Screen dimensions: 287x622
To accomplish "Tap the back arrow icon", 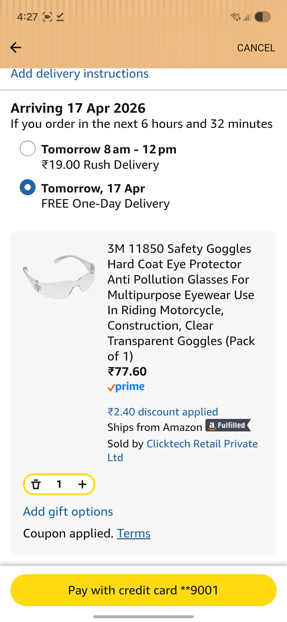I will pyautogui.click(x=16, y=48).
